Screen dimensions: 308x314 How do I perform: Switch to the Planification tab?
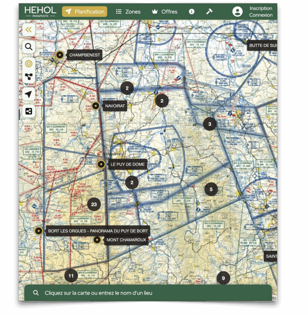coord(85,12)
